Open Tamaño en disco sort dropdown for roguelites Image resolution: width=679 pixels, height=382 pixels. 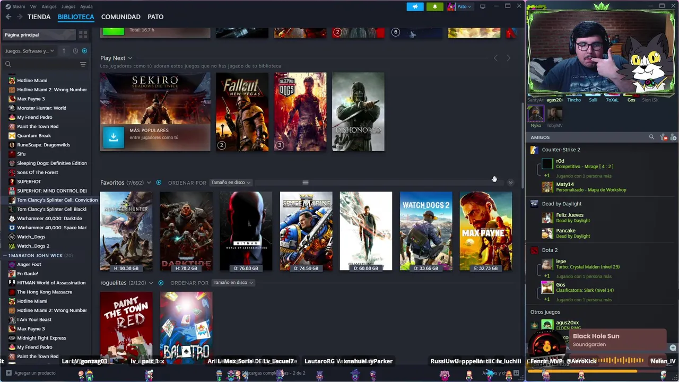pyautogui.click(x=233, y=283)
